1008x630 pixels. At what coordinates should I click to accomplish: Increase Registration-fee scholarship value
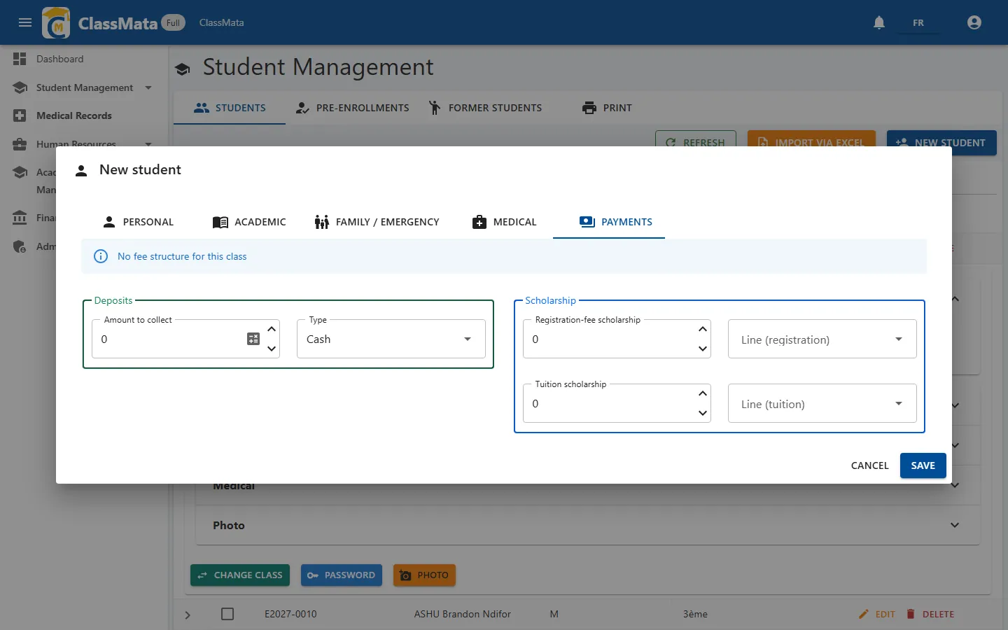[x=703, y=329]
